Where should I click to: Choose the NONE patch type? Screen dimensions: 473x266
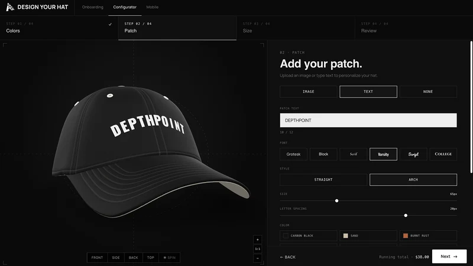pyautogui.click(x=428, y=92)
